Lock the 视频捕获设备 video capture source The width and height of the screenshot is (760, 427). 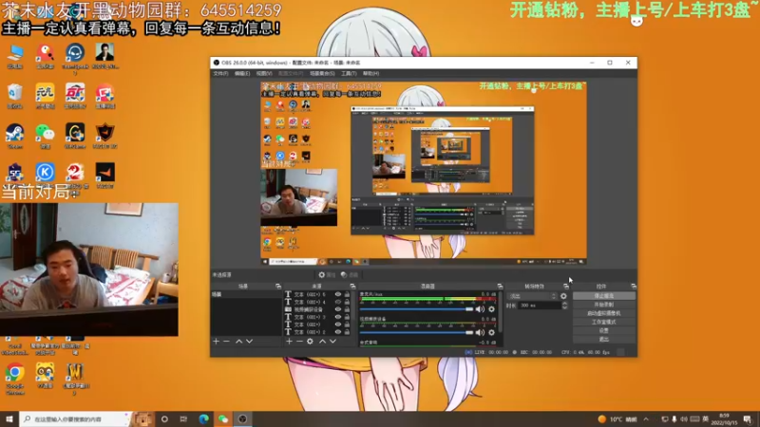[347, 309]
